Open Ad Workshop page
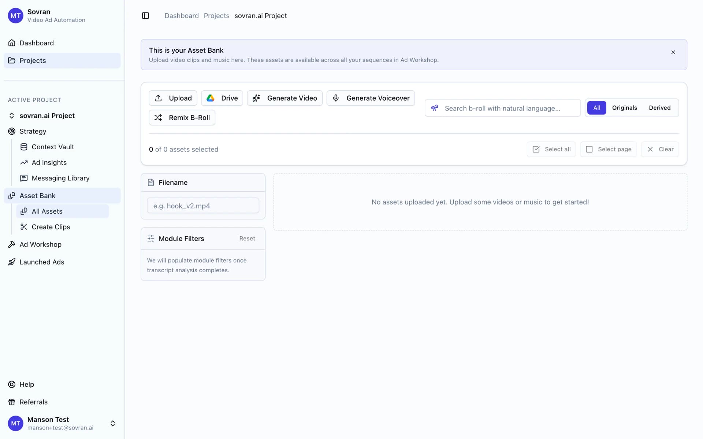 [62, 244]
